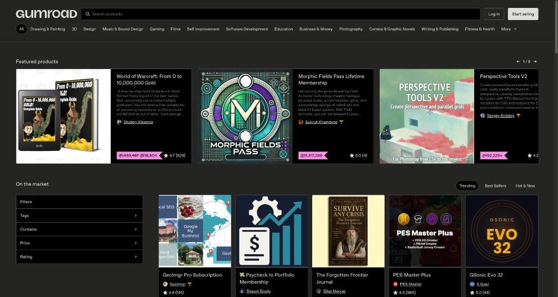This screenshot has width=558, height=297.
Task: Open the 3D category
Action: 74,29
